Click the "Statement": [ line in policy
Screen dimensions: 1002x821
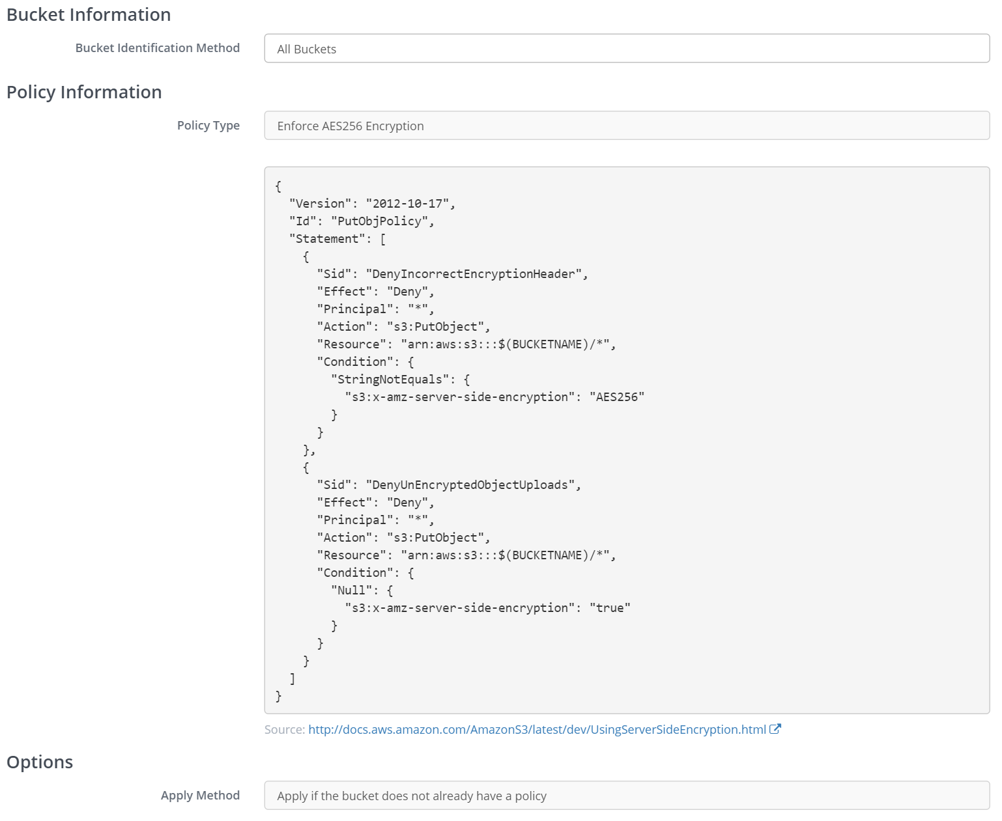click(x=337, y=239)
